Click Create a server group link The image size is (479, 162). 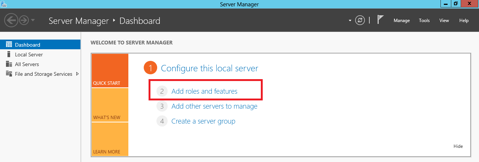click(x=203, y=121)
